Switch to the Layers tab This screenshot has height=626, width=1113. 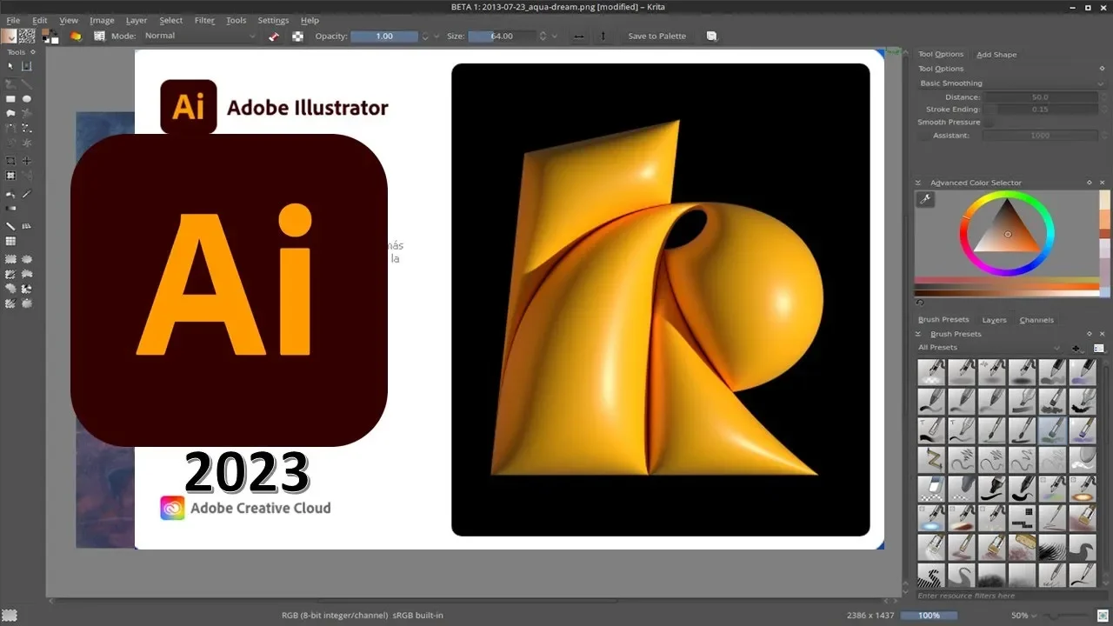(x=994, y=320)
